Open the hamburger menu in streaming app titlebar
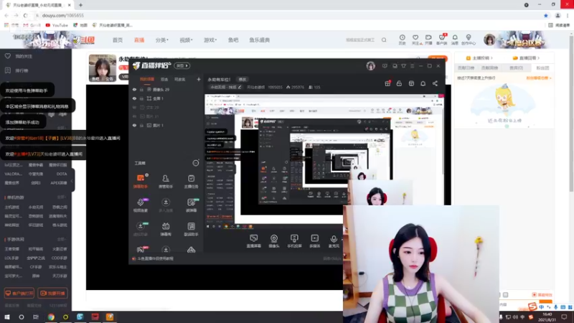574x323 pixels. [412, 66]
